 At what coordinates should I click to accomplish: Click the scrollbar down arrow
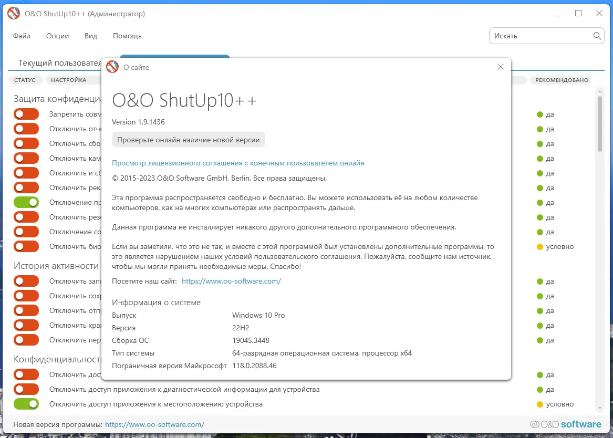(600, 408)
